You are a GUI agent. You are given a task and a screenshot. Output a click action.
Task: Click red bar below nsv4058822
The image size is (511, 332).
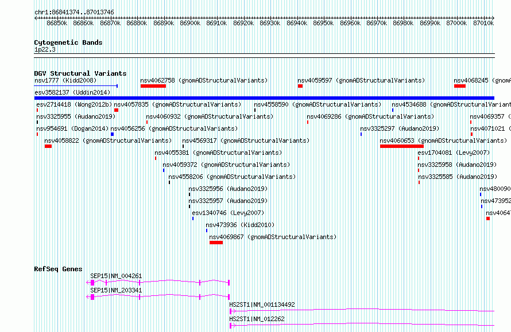[48, 146]
